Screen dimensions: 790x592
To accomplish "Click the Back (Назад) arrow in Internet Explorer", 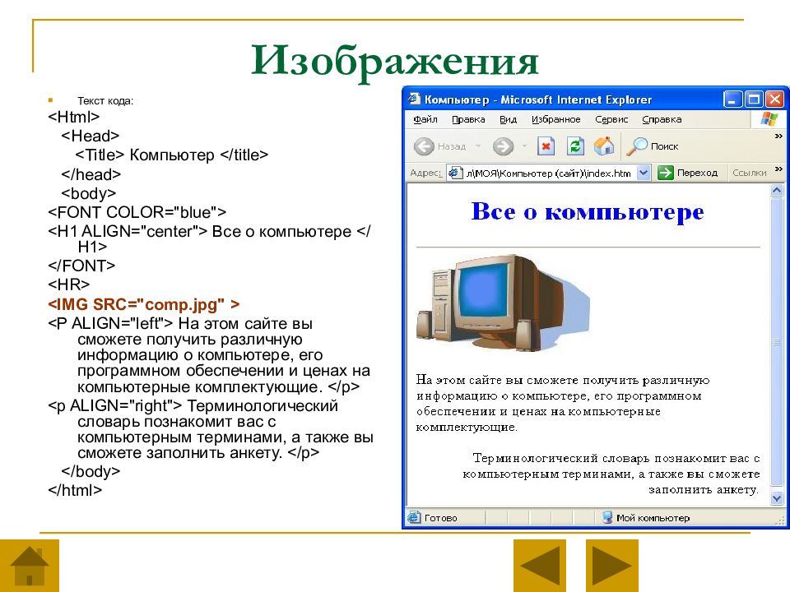I will tap(424, 146).
